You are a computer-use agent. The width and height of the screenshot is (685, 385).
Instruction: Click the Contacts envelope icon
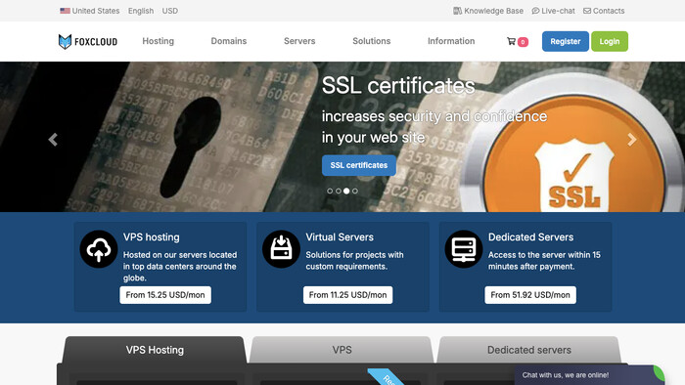coord(587,11)
